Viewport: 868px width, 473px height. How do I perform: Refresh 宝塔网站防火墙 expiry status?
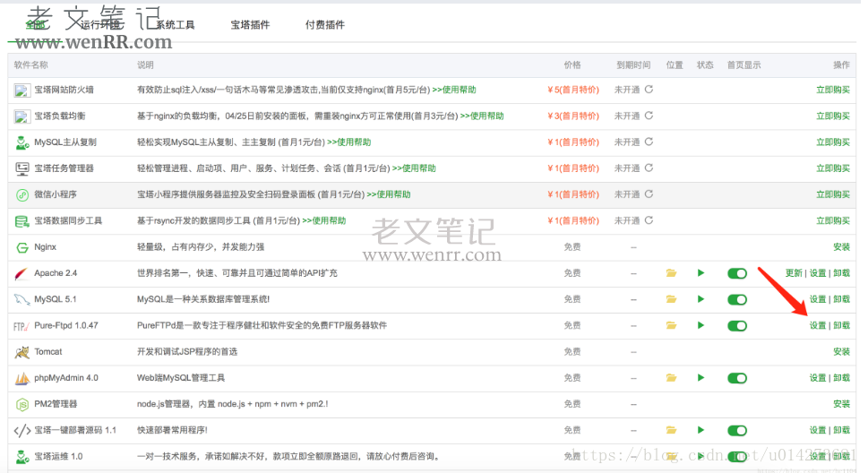coord(649,90)
